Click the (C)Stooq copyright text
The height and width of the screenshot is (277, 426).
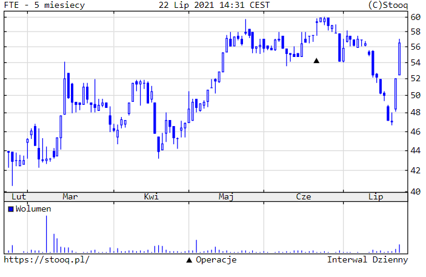pos(388,5)
